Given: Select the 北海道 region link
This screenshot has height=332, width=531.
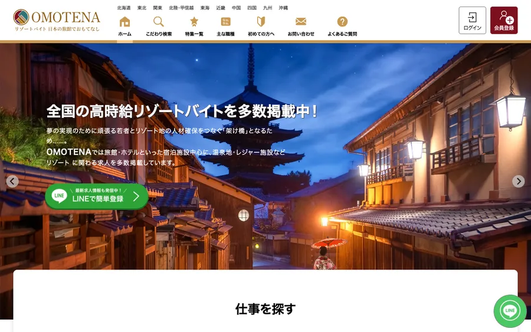Looking at the screenshot, I should [x=124, y=8].
